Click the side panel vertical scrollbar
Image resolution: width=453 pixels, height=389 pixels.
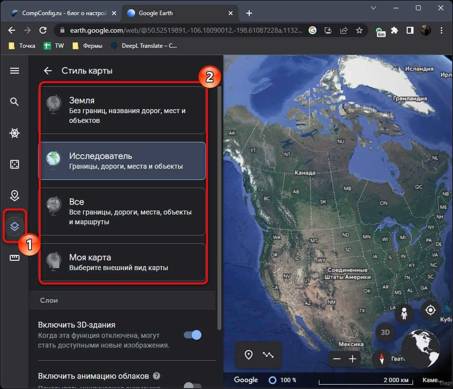click(x=219, y=208)
